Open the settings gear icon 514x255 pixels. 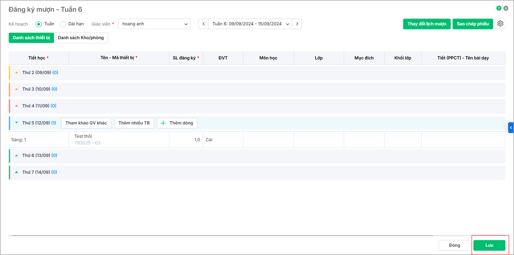[500, 24]
